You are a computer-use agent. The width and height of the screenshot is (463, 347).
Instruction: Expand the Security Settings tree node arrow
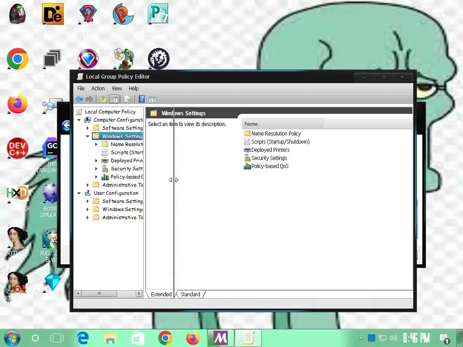(x=96, y=169)
